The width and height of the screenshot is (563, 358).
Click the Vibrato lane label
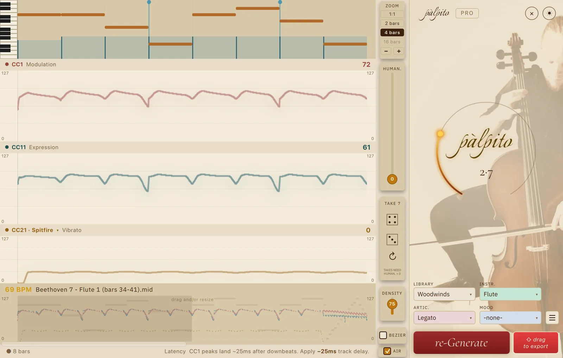tap(72, 230)
